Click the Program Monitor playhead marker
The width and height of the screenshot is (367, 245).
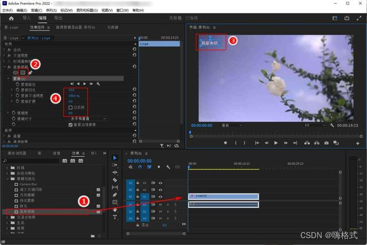point(190,132)
